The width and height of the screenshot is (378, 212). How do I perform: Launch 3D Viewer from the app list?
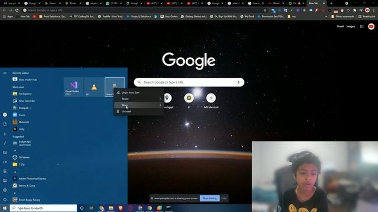[x=21, y=157]
